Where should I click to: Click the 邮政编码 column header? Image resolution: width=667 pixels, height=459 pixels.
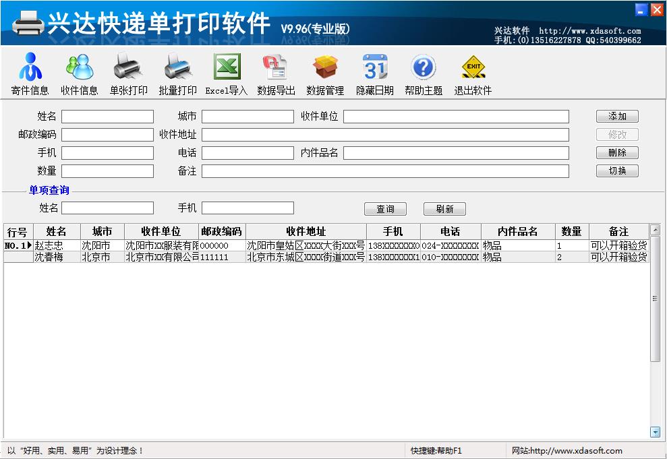[222, 232]
